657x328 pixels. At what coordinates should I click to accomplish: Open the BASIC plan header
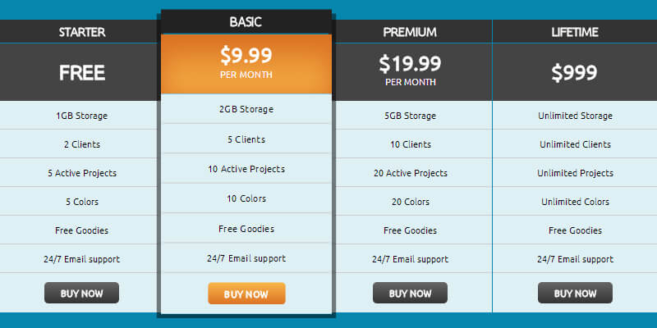(x=246, y=22)
